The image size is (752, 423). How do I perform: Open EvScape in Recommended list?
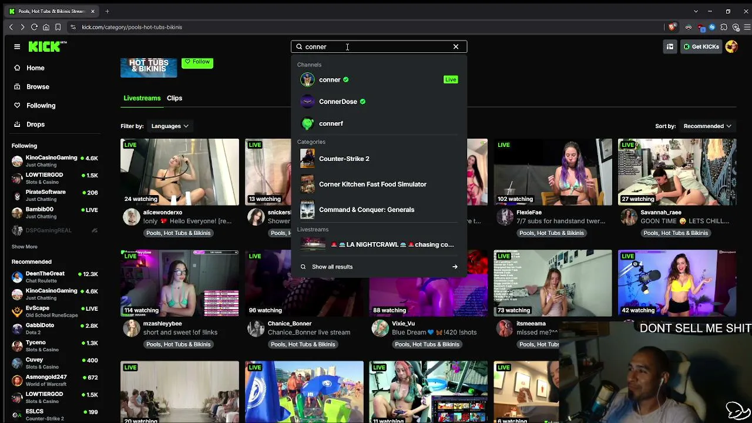point(55,311)
